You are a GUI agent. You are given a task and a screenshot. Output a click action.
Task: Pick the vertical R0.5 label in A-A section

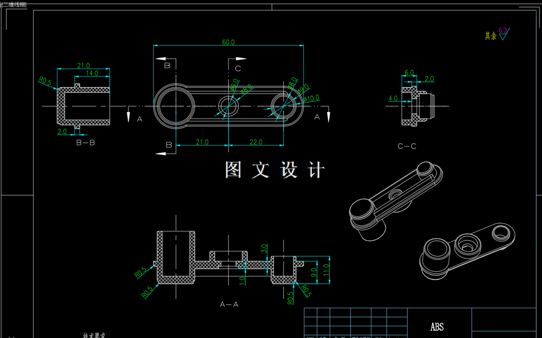point(290,298)
